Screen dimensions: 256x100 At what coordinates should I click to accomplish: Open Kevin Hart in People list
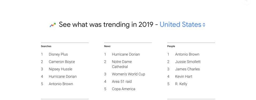pyautogui.click(x=184, y=76)
